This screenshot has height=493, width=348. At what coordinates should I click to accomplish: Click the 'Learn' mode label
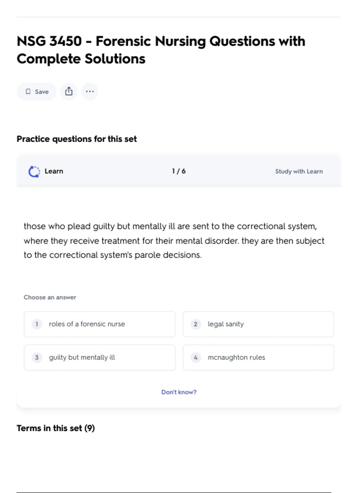54,171
